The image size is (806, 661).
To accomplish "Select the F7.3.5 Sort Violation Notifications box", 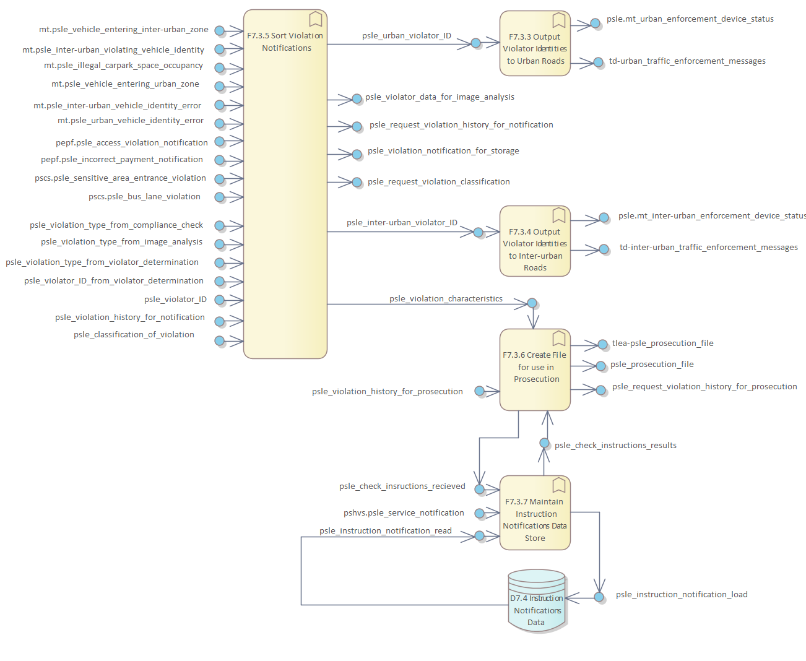I will 285,186.
